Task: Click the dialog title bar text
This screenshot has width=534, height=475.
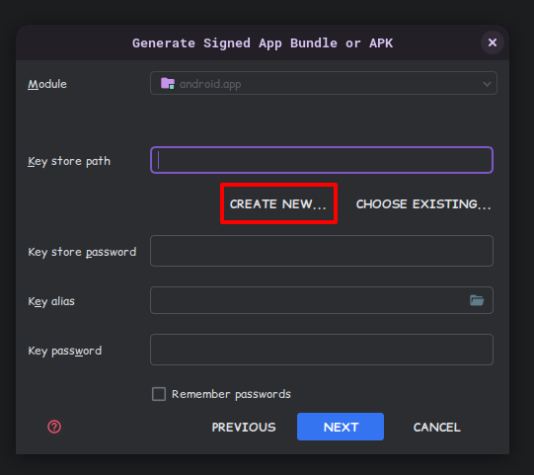Action: tap(263, 43)
